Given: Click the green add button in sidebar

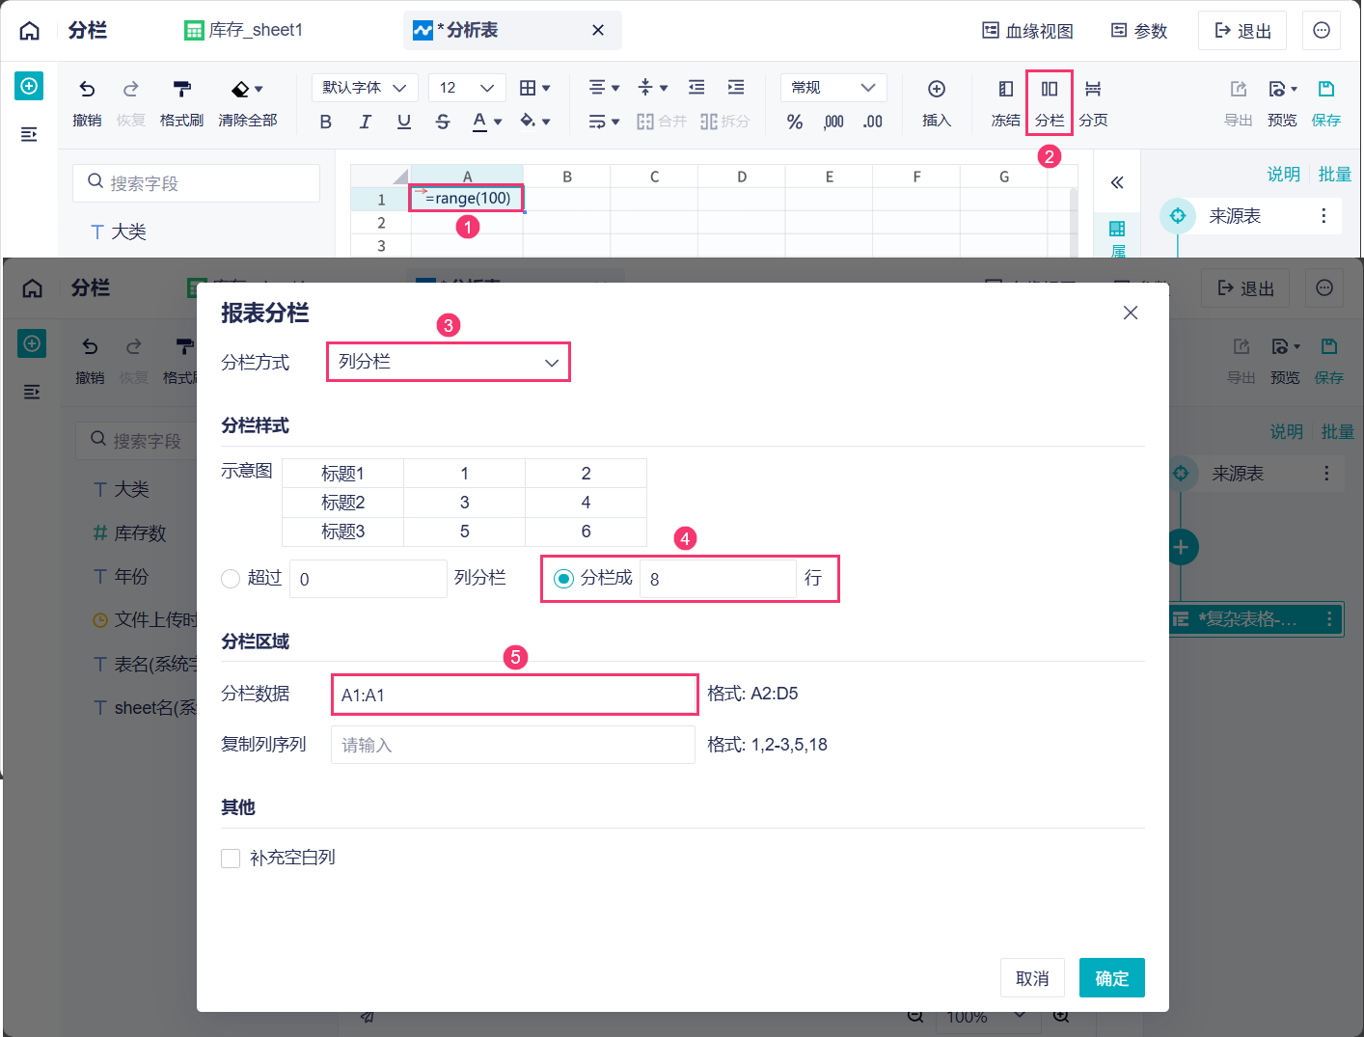Looking at the screenshot, I should pos(29,87).
